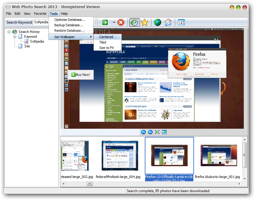Click the envelope email photo icon

tap(168, 22)
